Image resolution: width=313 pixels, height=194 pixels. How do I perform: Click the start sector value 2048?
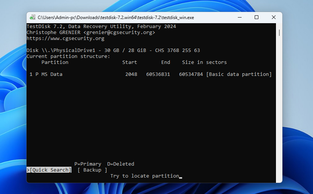click(x=131, y=74)
